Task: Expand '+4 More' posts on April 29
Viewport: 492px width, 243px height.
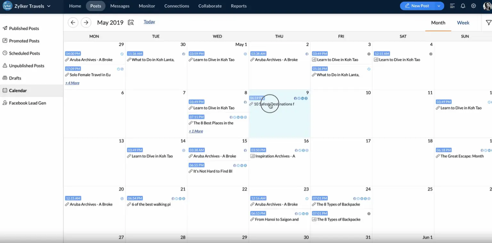Action: point(72,83)
